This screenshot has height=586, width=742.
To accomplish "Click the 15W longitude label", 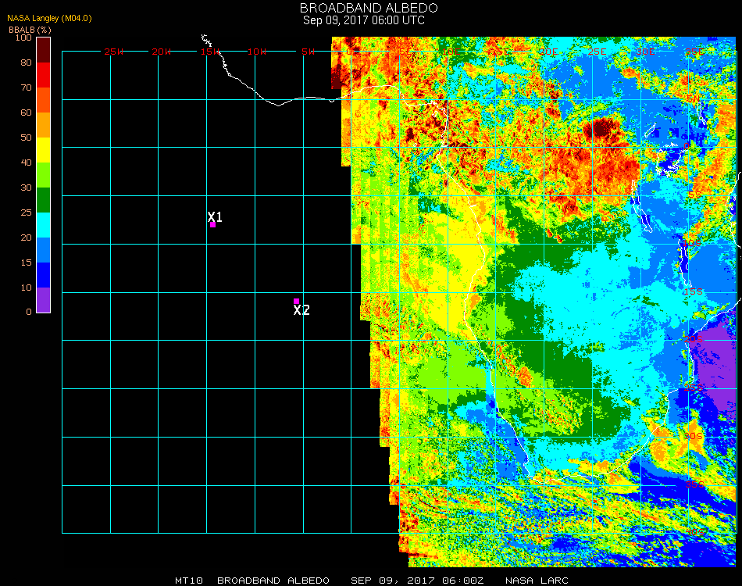I will coord(209,52).
